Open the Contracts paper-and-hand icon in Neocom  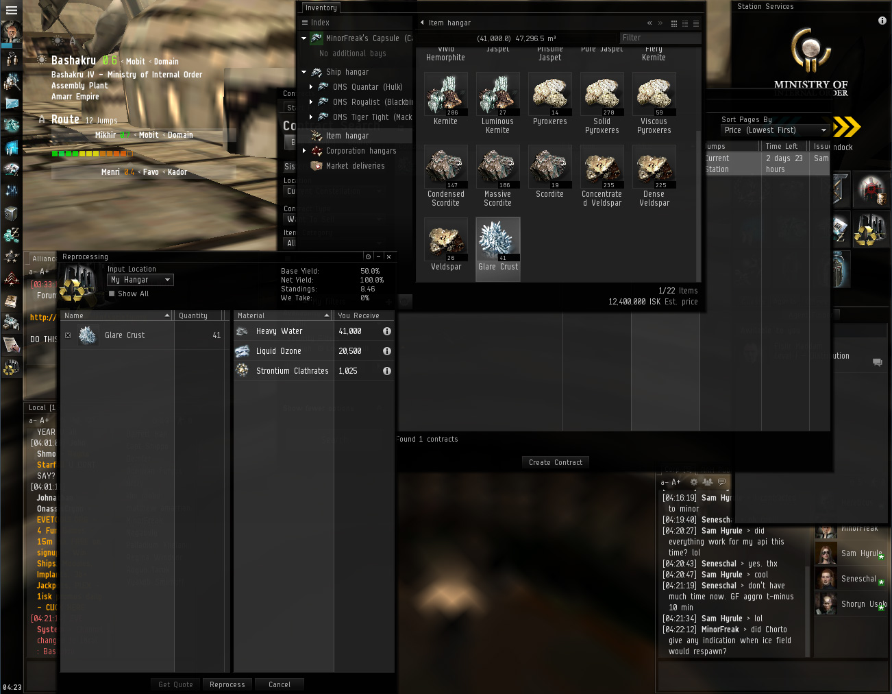point(12,344)
